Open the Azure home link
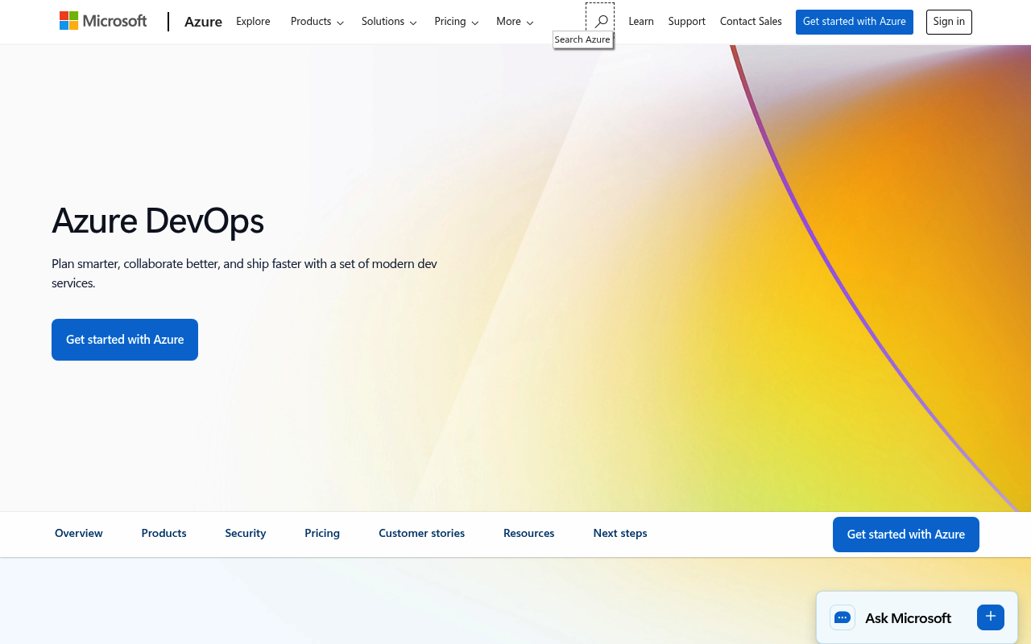The width and height of the screenshot is (1031, 644). click(203, 22)
